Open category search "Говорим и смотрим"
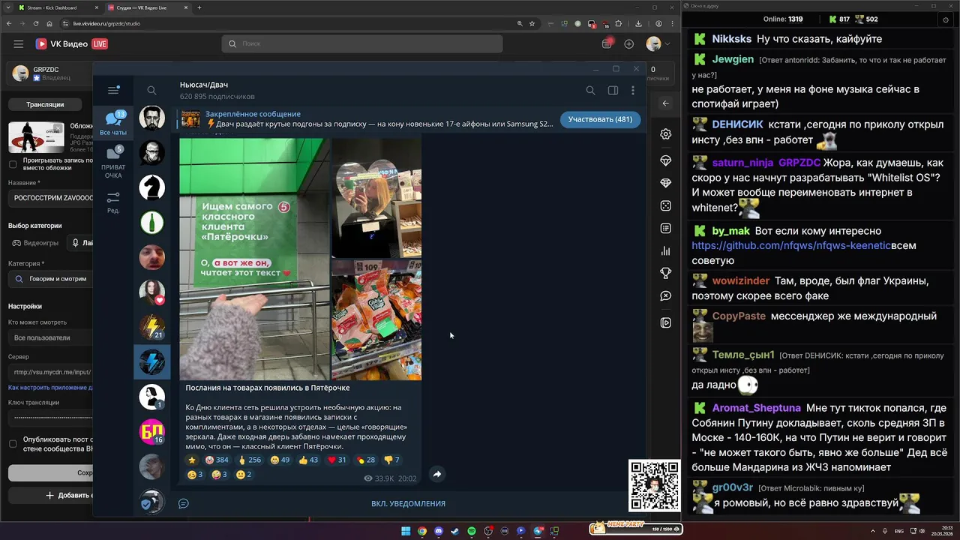This screenshot has height=540, width=960. pyautogui.click(x=50, y=278)
